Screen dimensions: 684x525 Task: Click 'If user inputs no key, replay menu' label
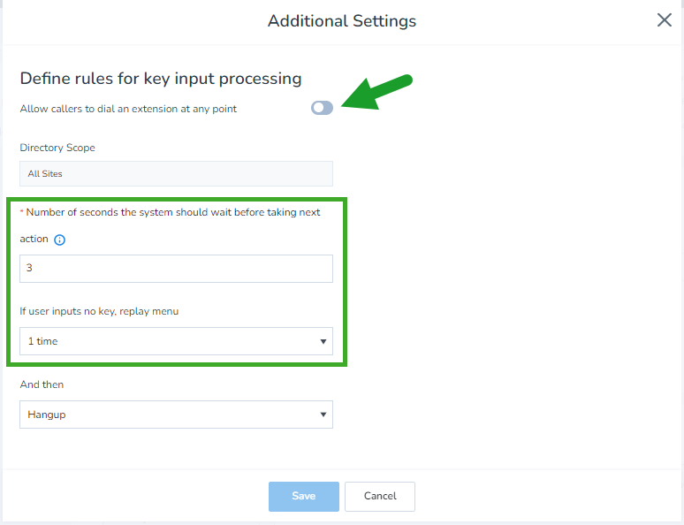[99, 311]
